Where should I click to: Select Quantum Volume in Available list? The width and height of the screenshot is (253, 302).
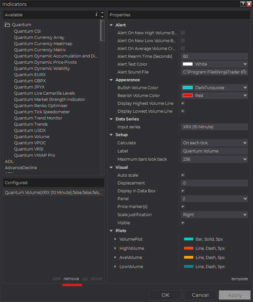[x=32, y=136]
